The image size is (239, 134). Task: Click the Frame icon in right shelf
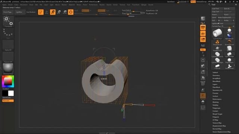pos(203,60)
